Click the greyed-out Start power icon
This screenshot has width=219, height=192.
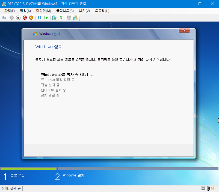tap(11, 18)
